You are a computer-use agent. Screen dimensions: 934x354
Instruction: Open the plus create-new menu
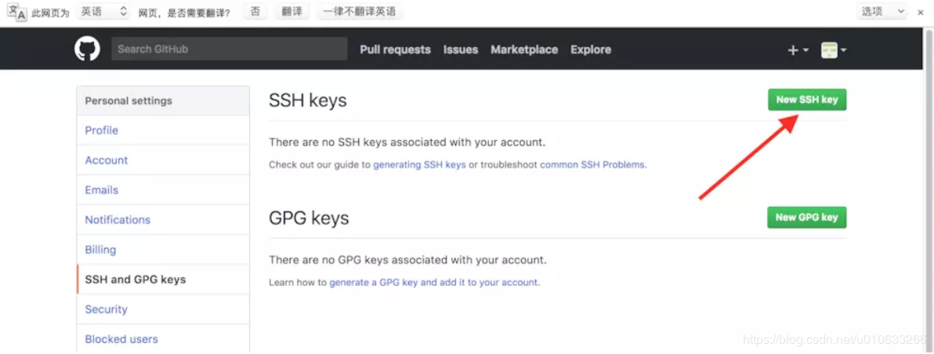coord(798,51)
